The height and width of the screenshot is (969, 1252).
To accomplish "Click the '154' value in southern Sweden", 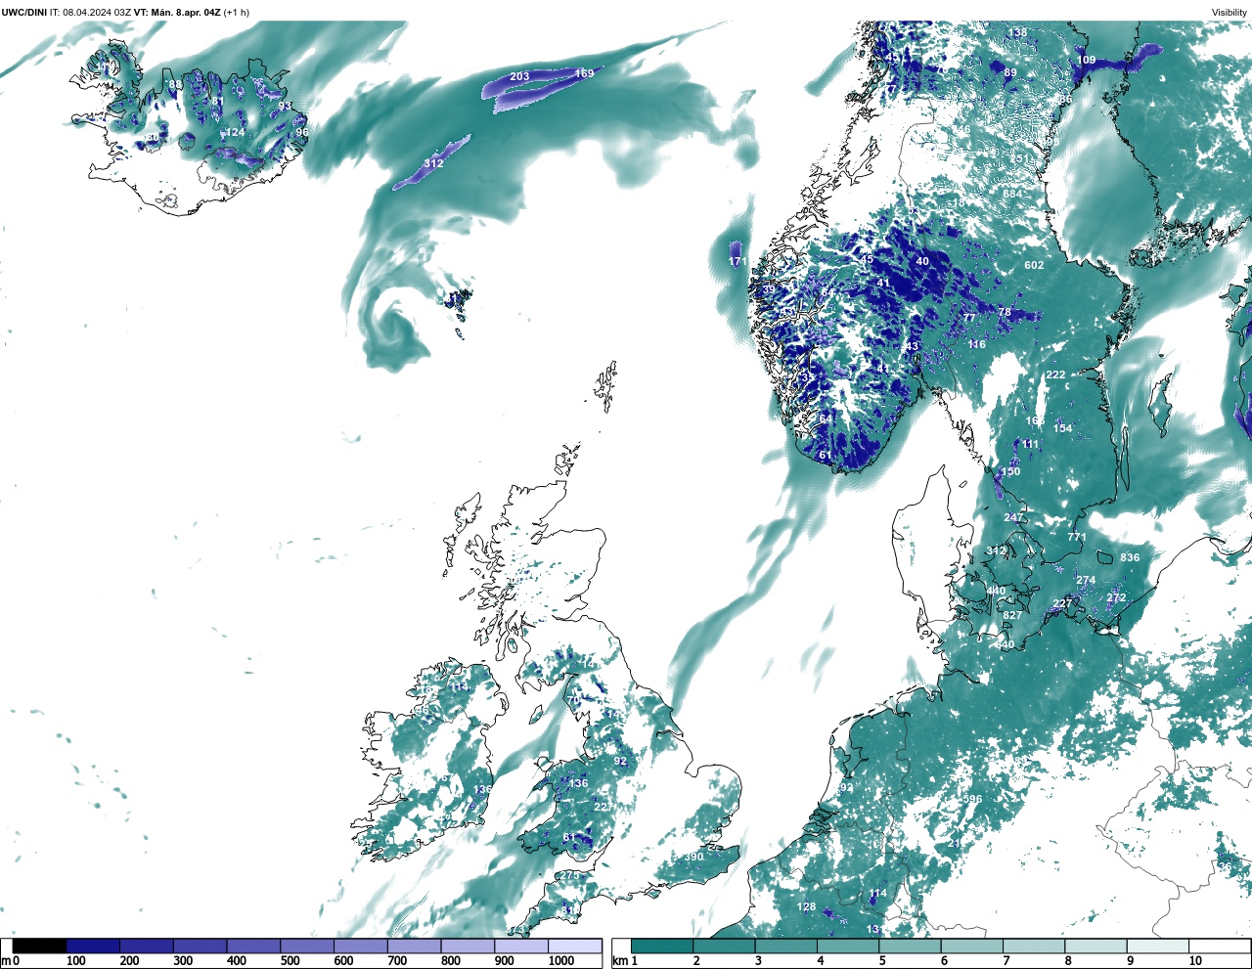I will coord(1062,428).
